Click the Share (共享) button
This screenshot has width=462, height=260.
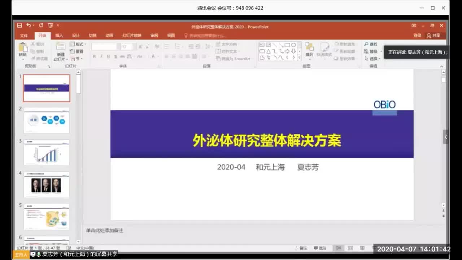(433, 35)
